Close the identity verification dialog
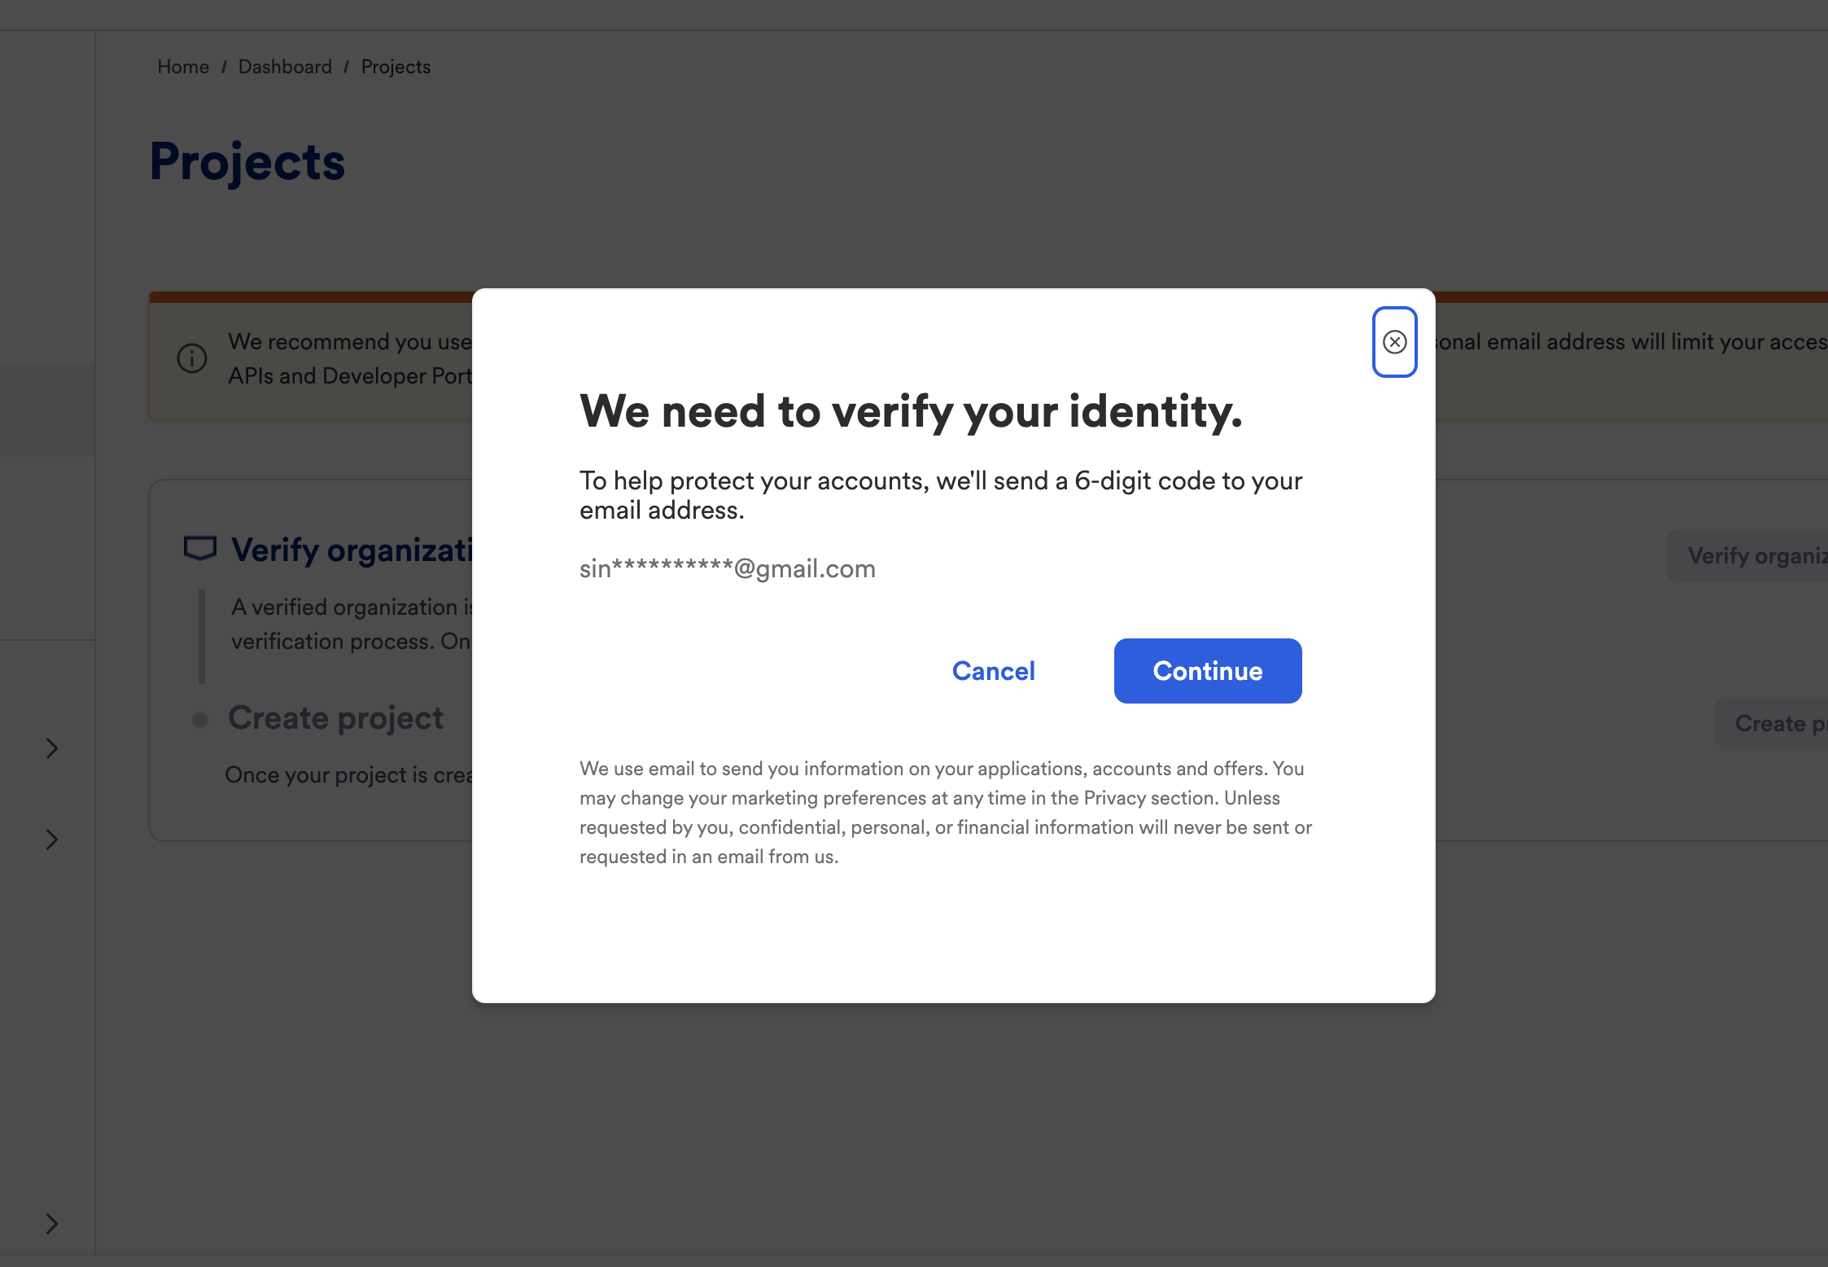The width and height of the screenshot is (1828, 1267). [1394, 342]
